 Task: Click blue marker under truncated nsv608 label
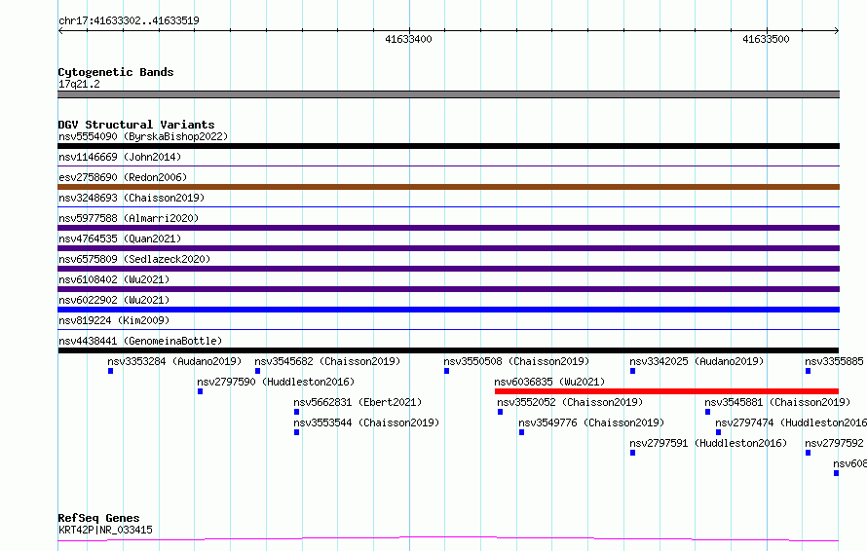pyautogui.click(x=837, y=473)
